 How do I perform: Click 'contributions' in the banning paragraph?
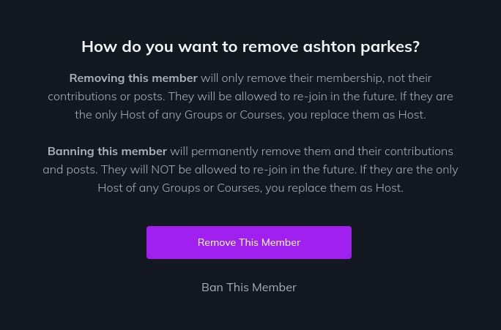[x=417, y=151]
